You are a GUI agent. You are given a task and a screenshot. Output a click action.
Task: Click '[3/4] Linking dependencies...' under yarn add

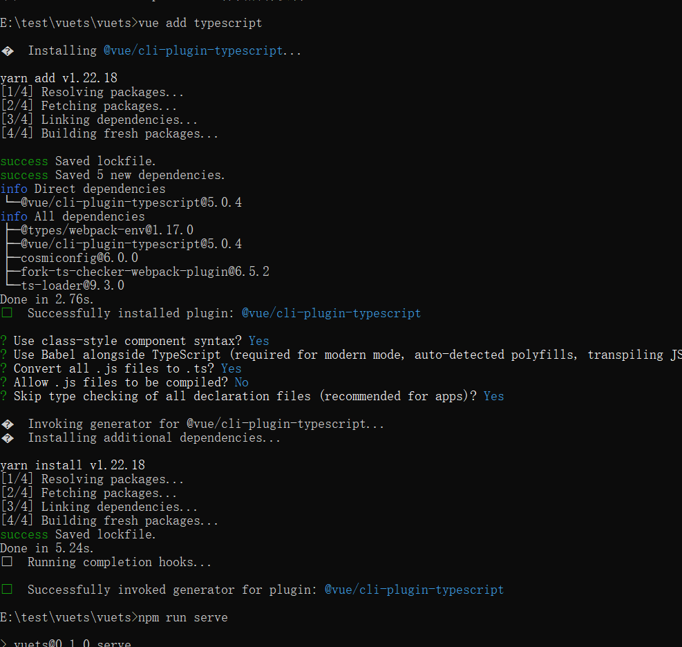(99, 120)
